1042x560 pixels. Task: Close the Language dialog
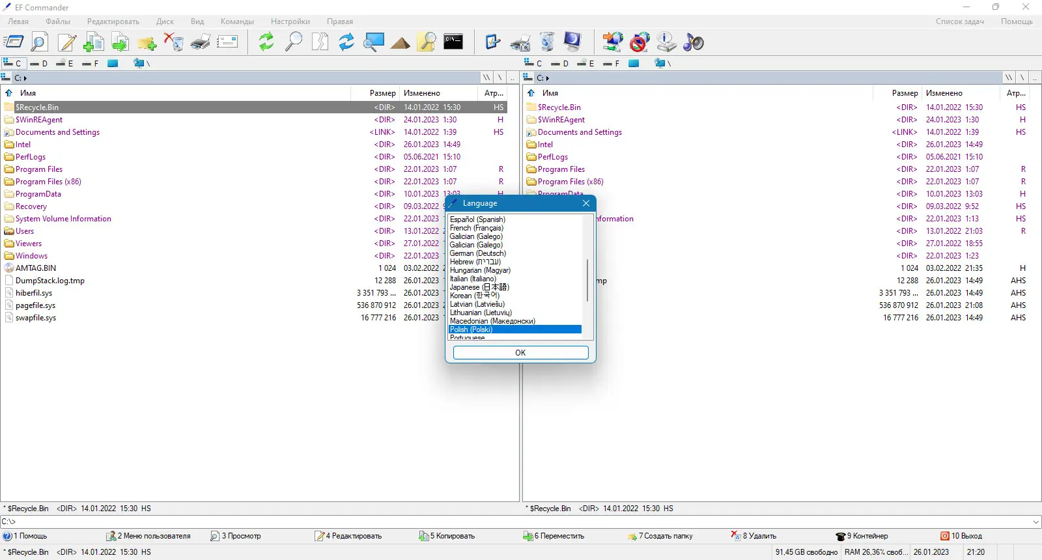[586, 203]
